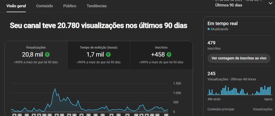
Task: Click the 1.000 y-axis label
Action: [177, 93]
